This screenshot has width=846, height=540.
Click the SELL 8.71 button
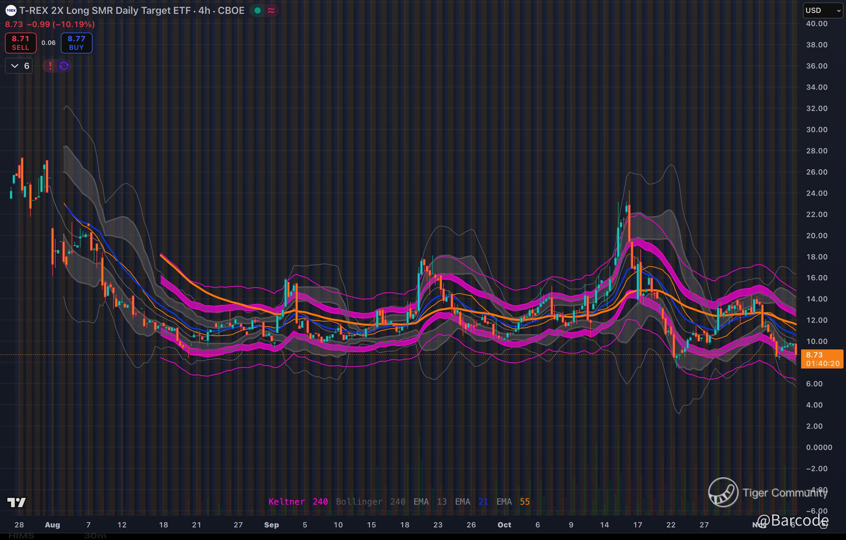(x=20, y=43)
